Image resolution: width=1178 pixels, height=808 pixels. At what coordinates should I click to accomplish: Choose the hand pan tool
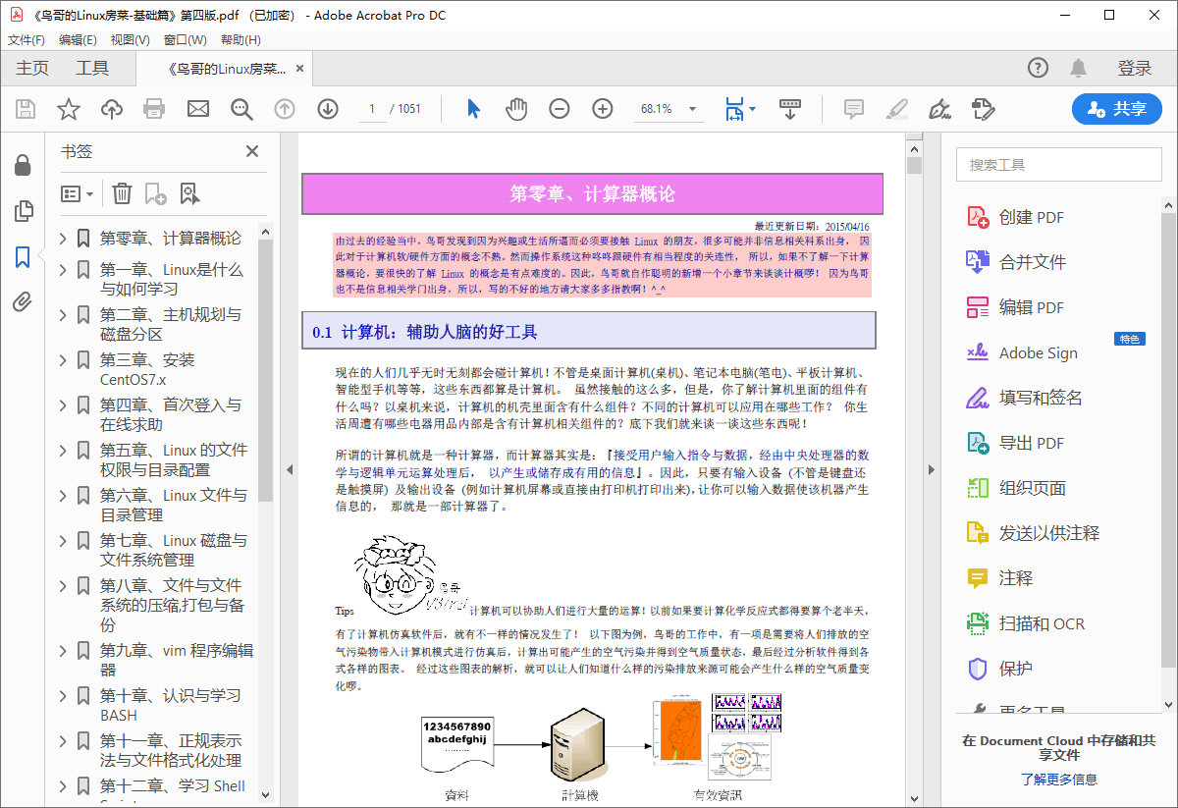516,109
